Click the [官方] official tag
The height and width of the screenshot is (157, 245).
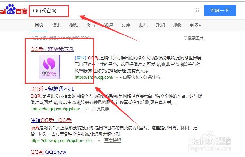click(81, 58)
